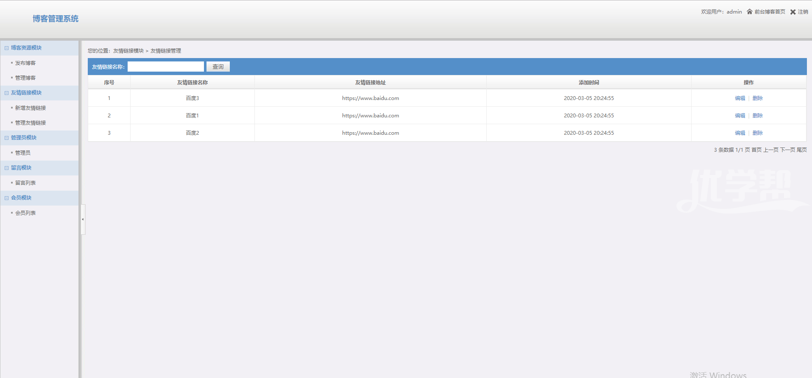This screenshot has width=812, height=378.
Task: Click the home icon beside 前台博客首页
Action: point(749,12)
